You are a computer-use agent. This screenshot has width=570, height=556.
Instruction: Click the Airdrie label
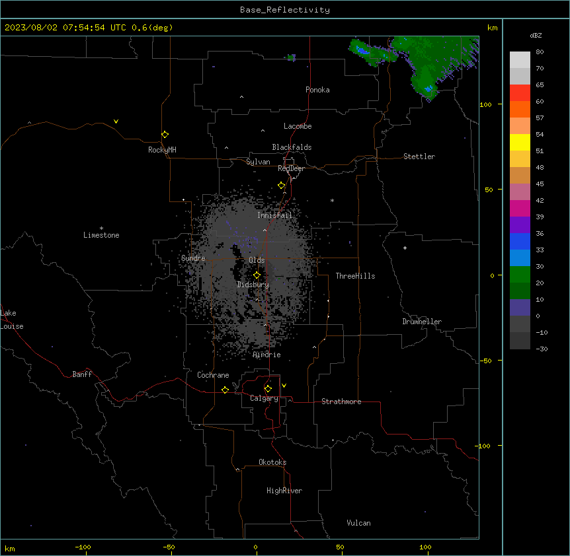(x=267, y=355)
